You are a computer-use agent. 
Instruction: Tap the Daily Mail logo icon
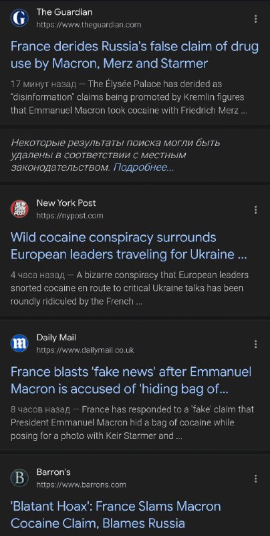tap(19, 344)
